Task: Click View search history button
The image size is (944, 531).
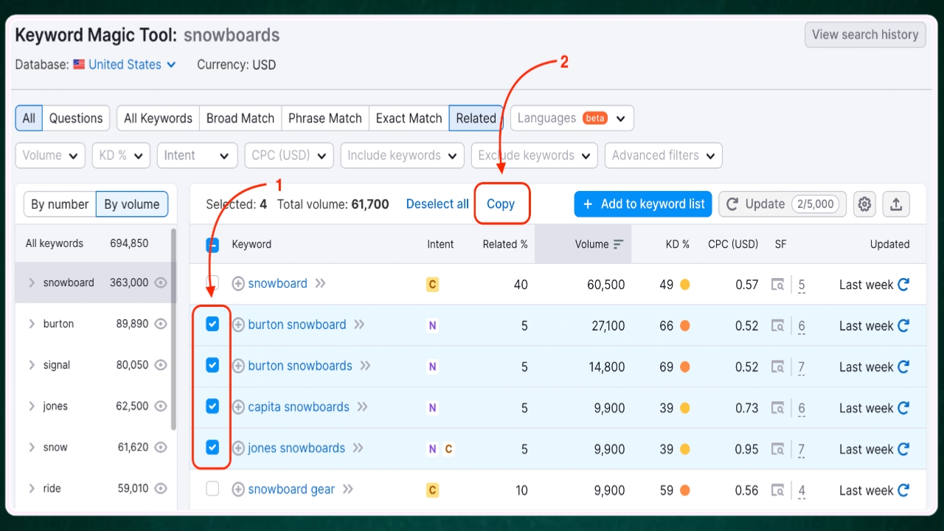Action: pos(865,35)
